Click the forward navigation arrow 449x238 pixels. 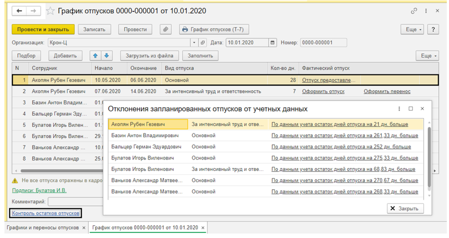click(x=33, y=11)
